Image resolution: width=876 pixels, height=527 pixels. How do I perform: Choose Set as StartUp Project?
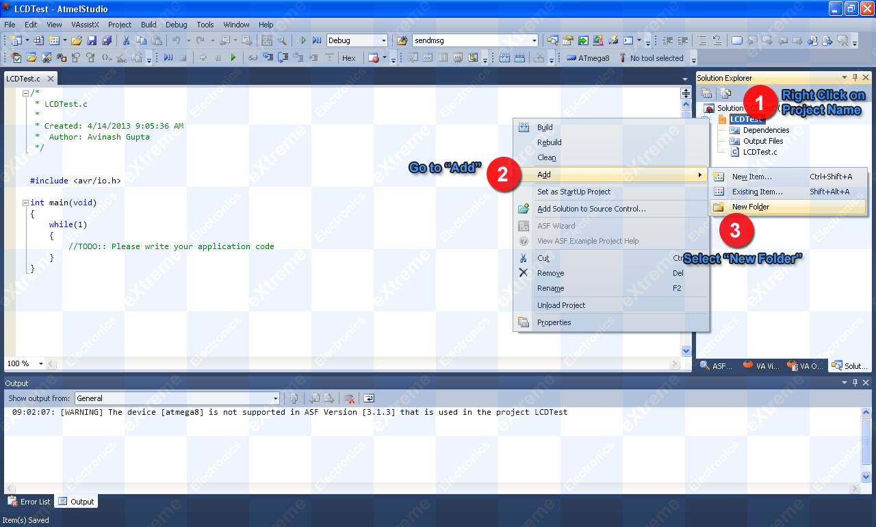click(x=610, y=192)
